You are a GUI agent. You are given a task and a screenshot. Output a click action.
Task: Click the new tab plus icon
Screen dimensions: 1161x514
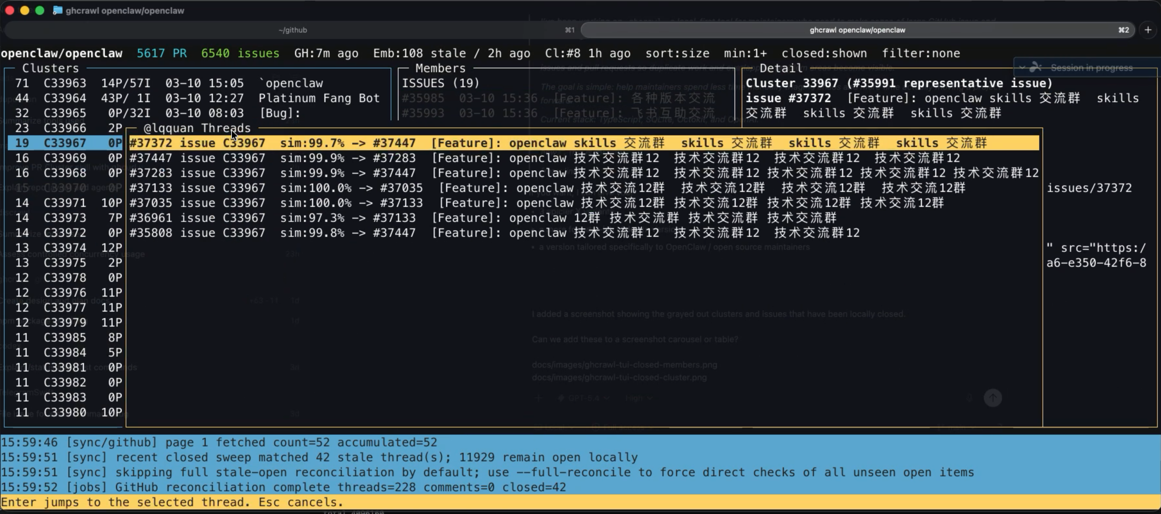1148,30
